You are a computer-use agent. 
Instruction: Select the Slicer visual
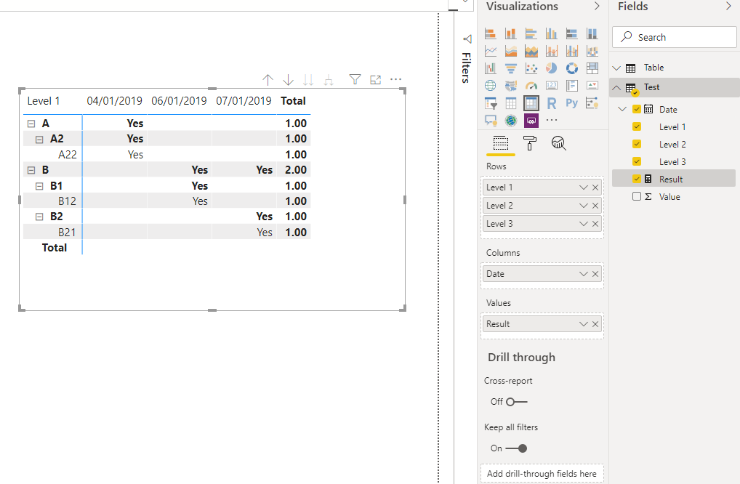[x=491, y=103]
